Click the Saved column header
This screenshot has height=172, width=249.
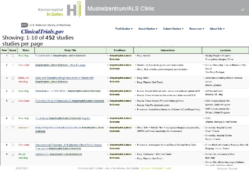13,50
